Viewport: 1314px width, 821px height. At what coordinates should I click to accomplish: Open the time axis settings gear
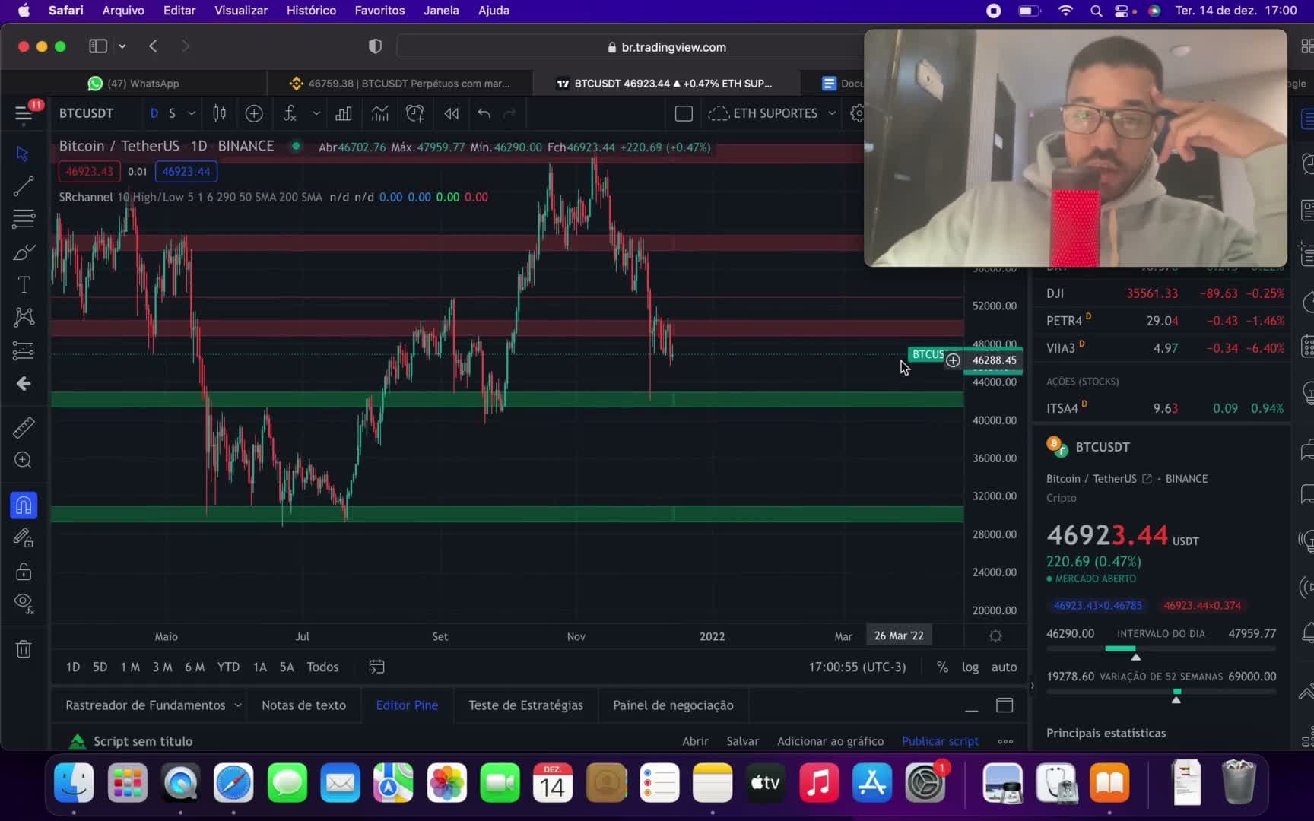(995, 636)
